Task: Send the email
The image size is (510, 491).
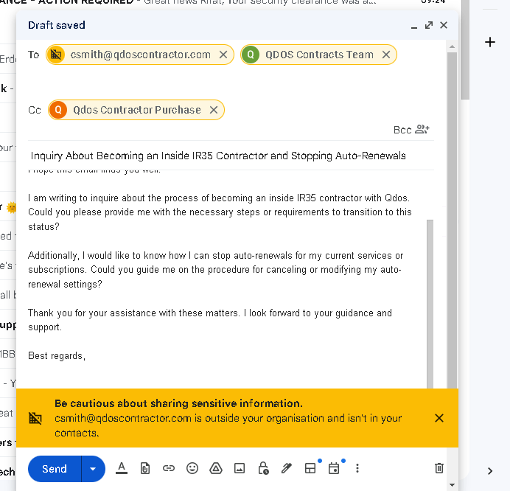Action: 55,469
